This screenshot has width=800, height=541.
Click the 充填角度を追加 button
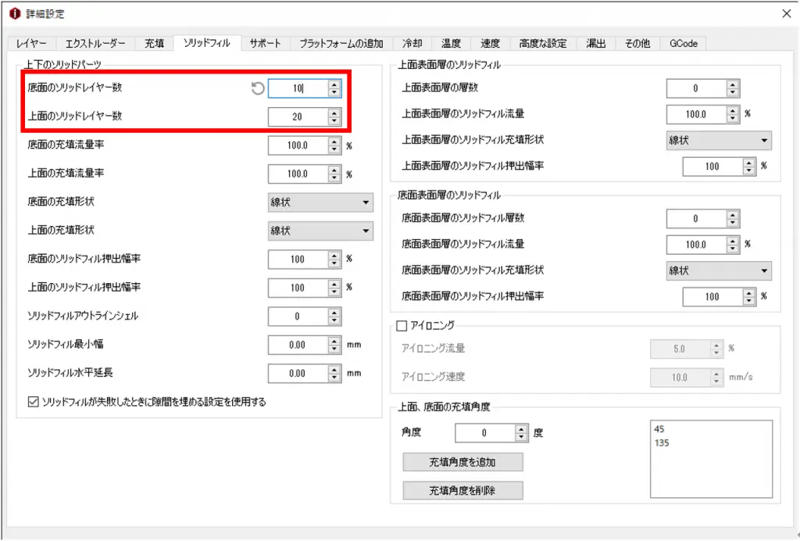coord(462,462)
